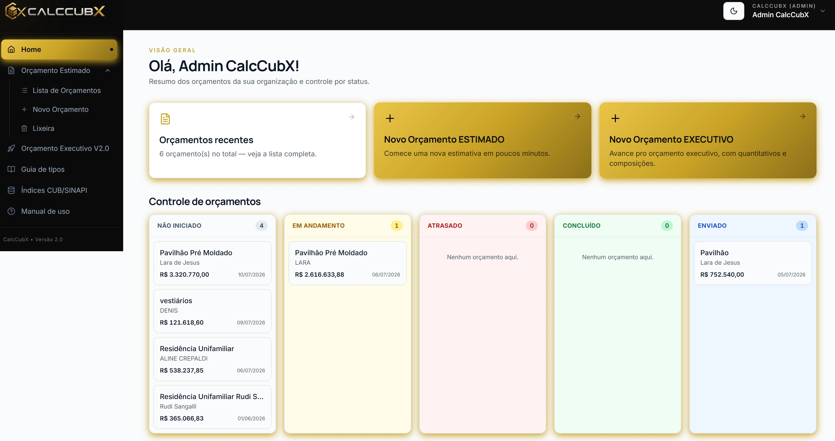Select Novo Orçamento in the sidebar

(x=61, y=110)
